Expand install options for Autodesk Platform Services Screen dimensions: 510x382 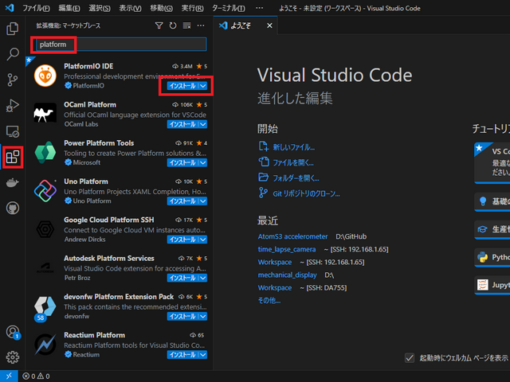203,278
